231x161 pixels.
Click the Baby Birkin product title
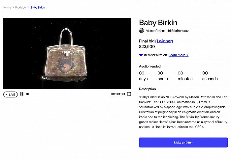(158, 22)
